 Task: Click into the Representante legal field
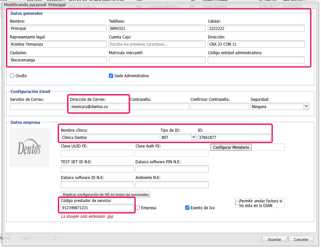[58, 44]
